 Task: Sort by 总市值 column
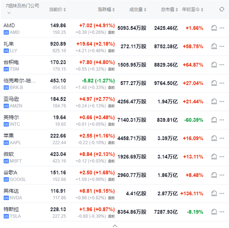tap(169, 10)
